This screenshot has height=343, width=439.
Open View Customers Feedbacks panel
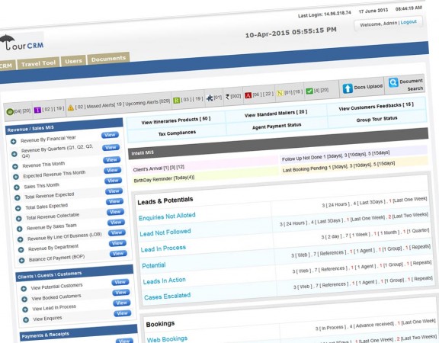[x=376, y=107]
